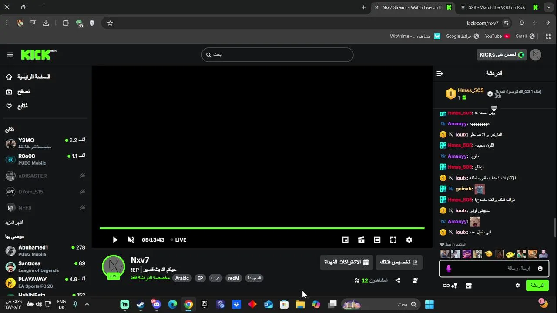Go to Kick home via the logo
This screenshot has width=557, height=313.
pos(39,54)
